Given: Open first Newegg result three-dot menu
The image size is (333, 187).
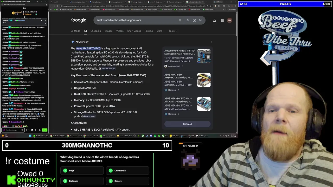Looking at the screenshot, I should pos(178,90).
